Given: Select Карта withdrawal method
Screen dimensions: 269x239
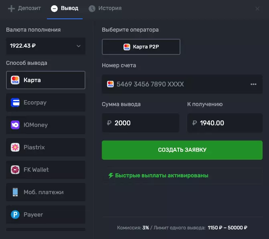Looking at the screenshot, I should [46, 80].
